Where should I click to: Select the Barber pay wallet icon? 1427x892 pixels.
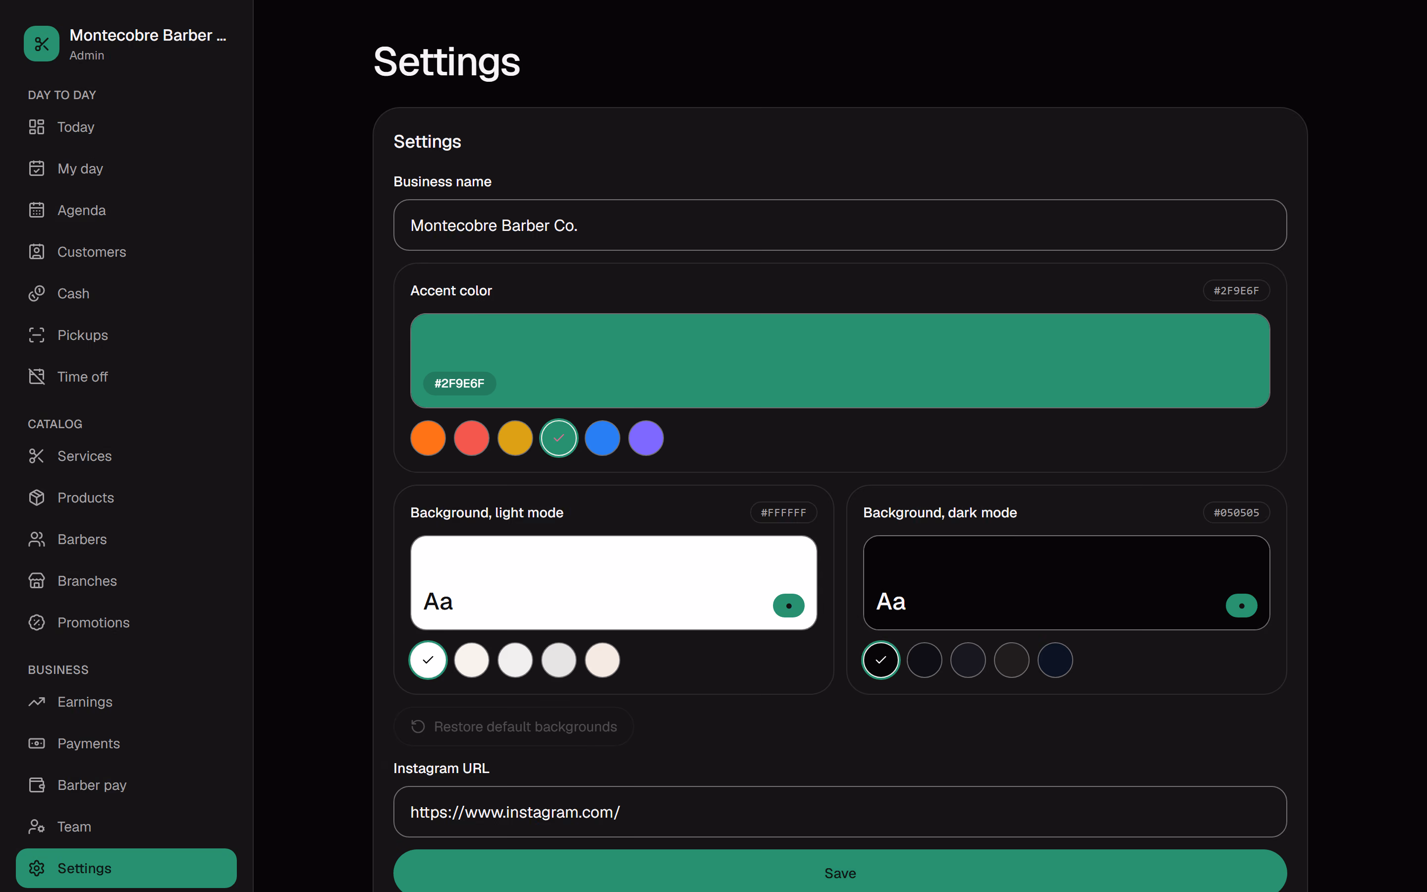(x=37, y=785)
